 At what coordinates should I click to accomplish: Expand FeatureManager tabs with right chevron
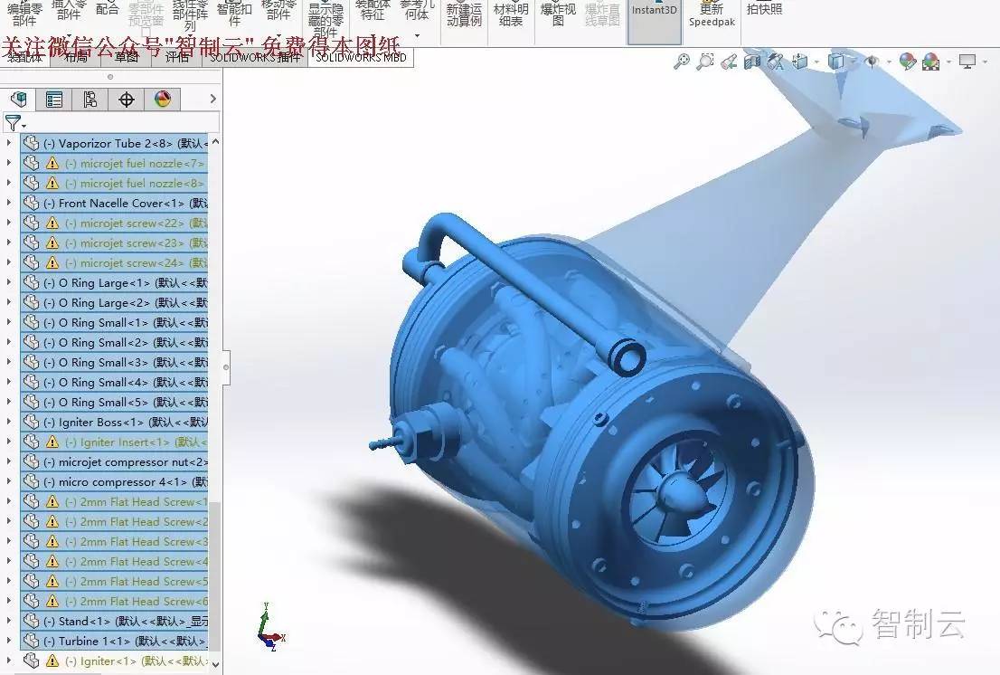(x=213, y=99)
